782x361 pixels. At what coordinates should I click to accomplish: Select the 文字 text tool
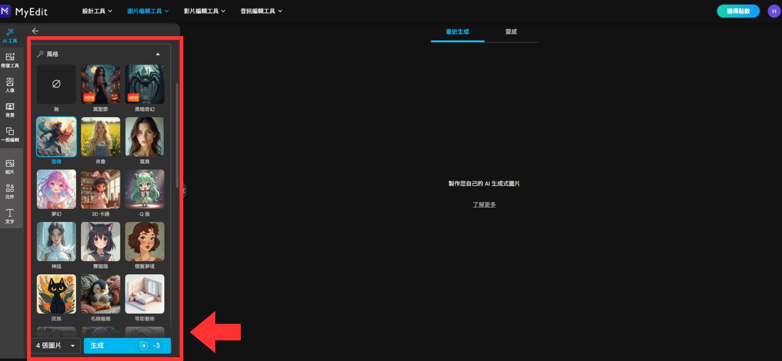(10, 216)
